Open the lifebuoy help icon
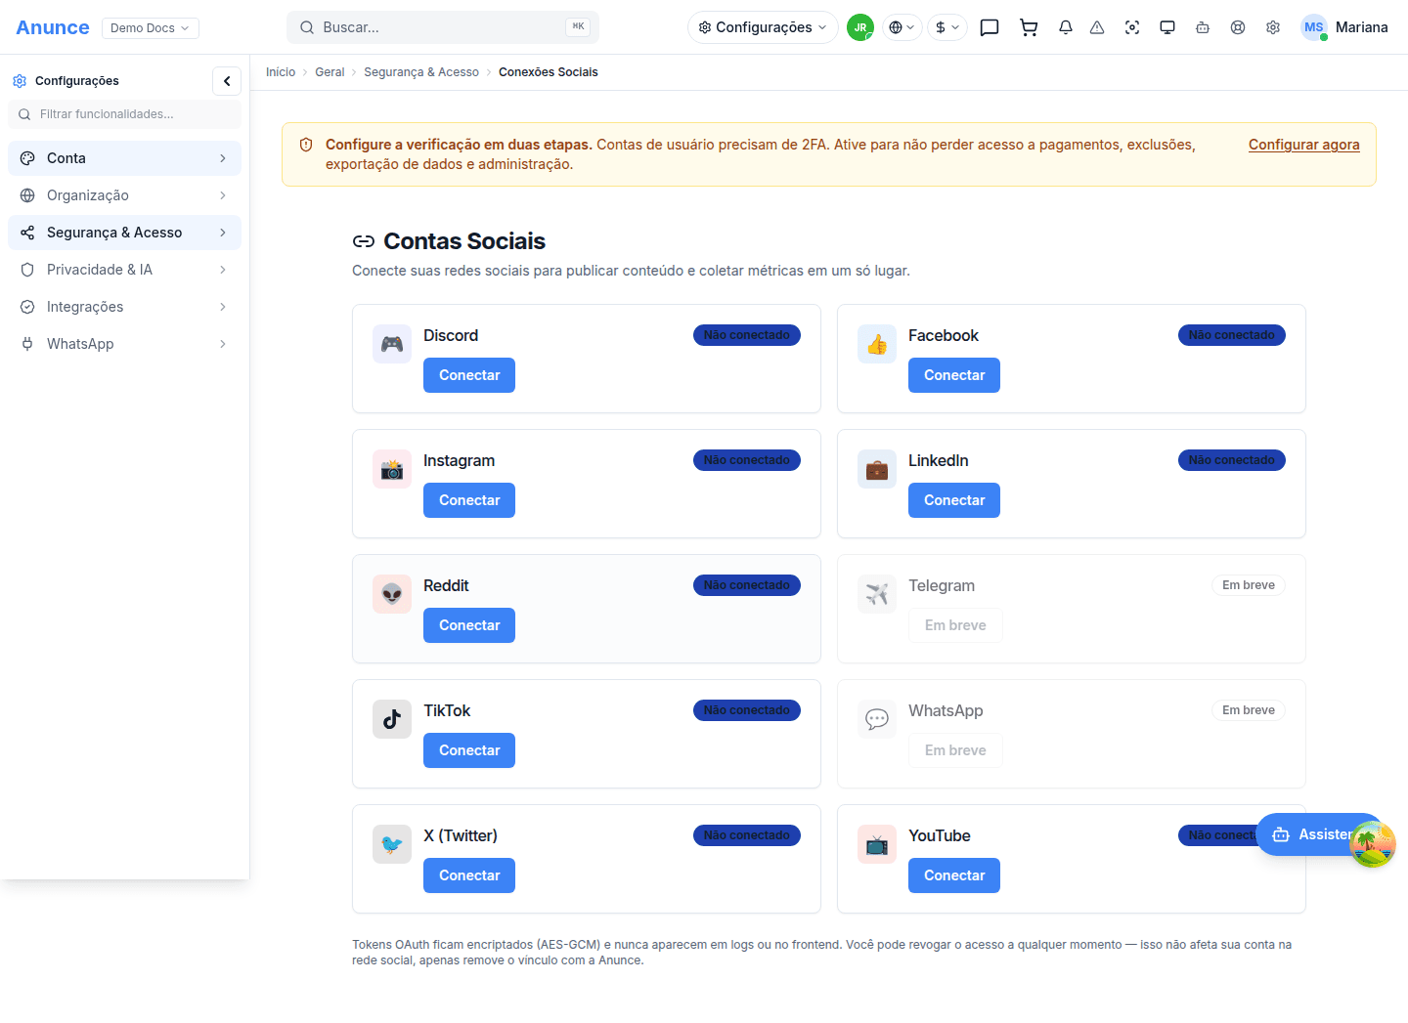 click(1238, 27)
